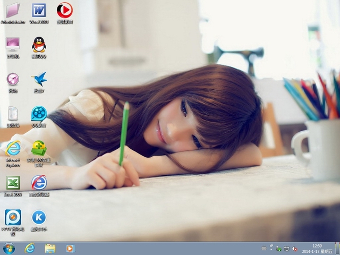
Task: Select the QQ Player film-reel icon
Action: pos(39,114)
